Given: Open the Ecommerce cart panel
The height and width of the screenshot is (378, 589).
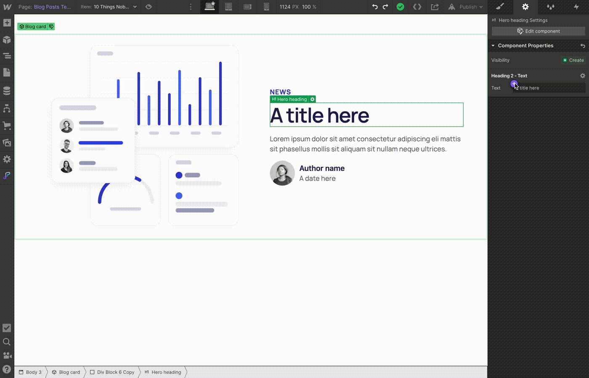Looking at the screenshot, I should click(7, 125).
